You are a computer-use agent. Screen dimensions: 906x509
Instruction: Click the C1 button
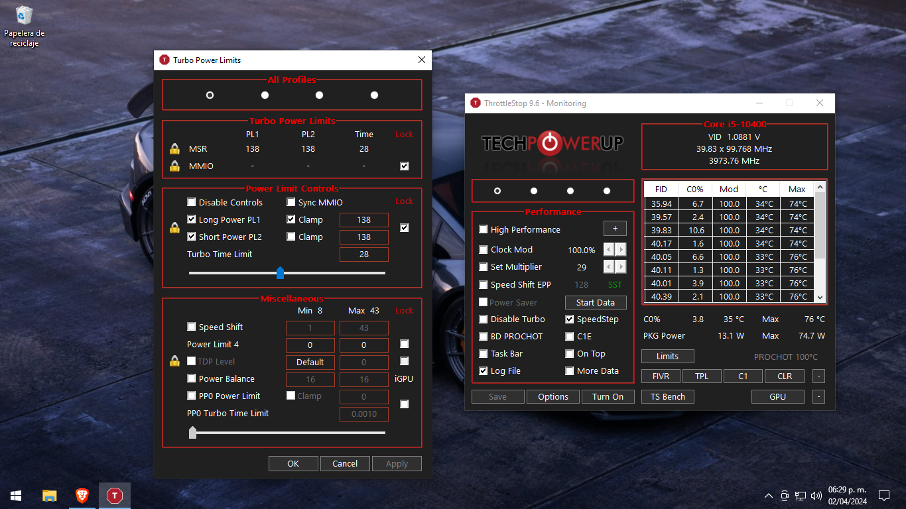(743, 376)
